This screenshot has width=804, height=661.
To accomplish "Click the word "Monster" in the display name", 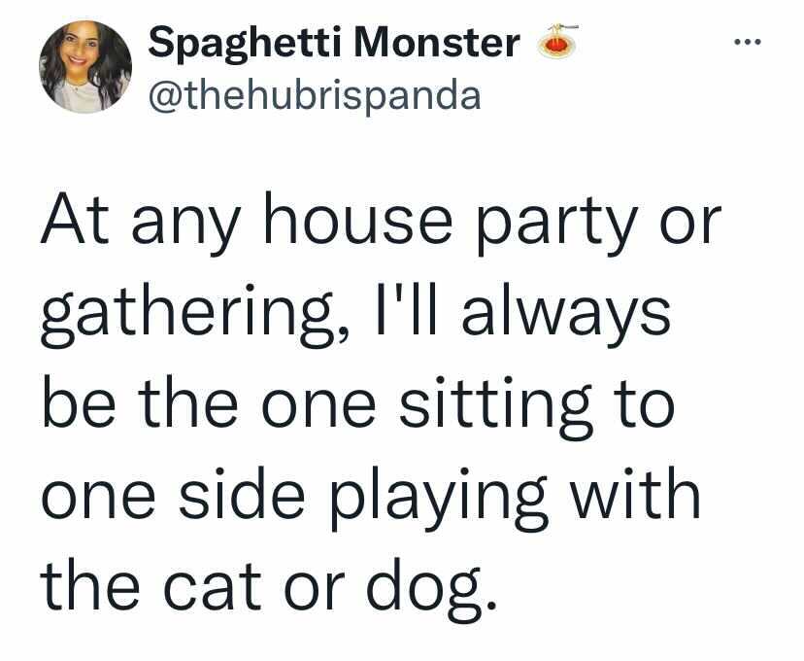I will point(437,42).
